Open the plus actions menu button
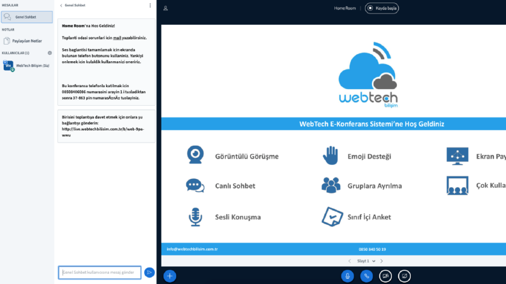The image size is (506, 284). pos(170,276)
